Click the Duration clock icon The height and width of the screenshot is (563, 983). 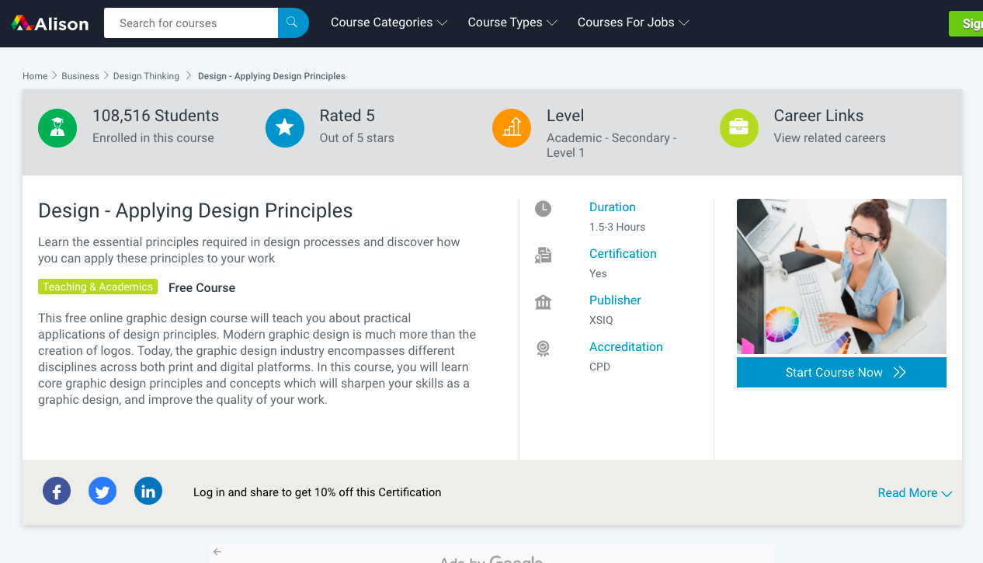pyautogui.click(x=544, y=208)
